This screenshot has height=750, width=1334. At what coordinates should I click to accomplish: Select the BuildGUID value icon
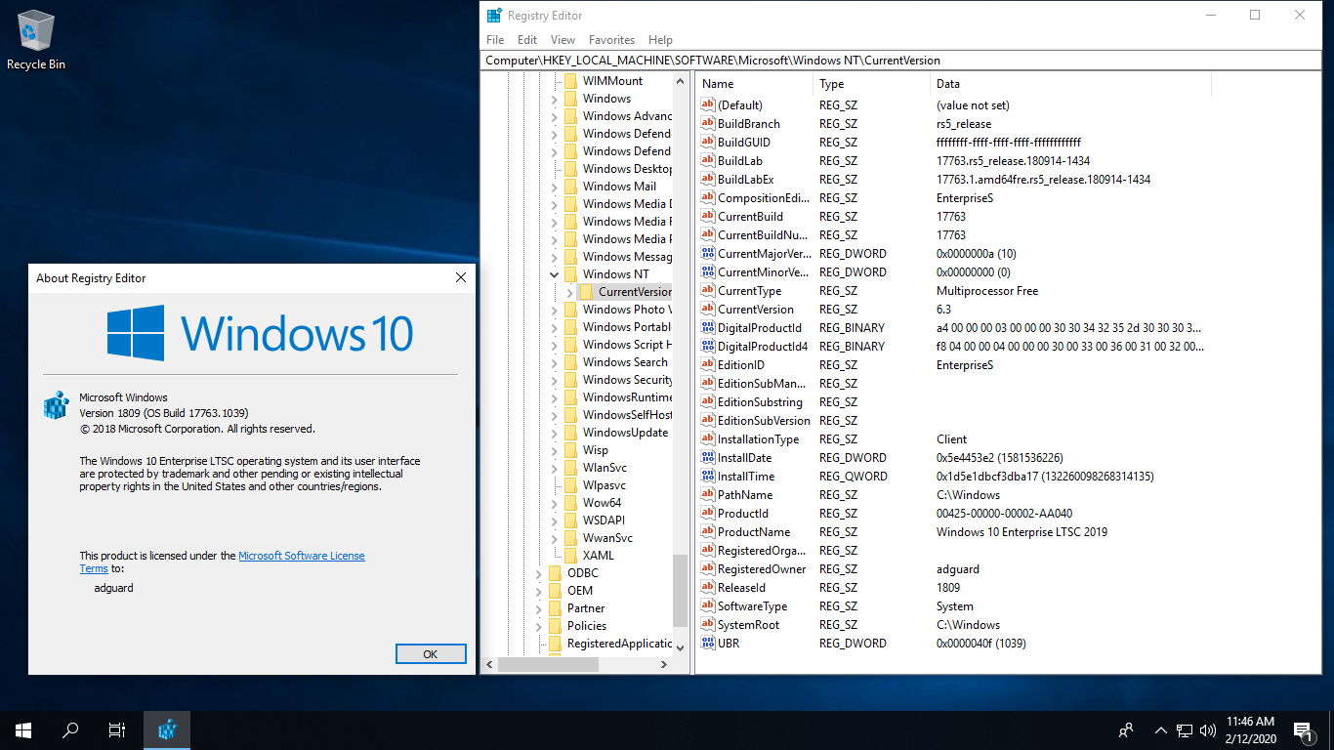(708, 143)
